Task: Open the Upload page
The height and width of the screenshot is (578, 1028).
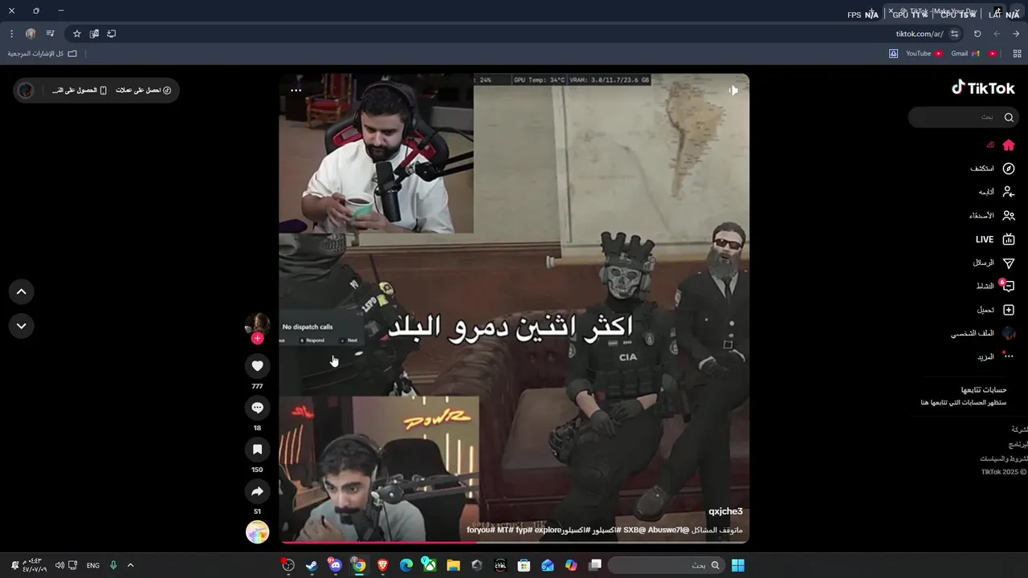Action: click(x=996, y=310)
